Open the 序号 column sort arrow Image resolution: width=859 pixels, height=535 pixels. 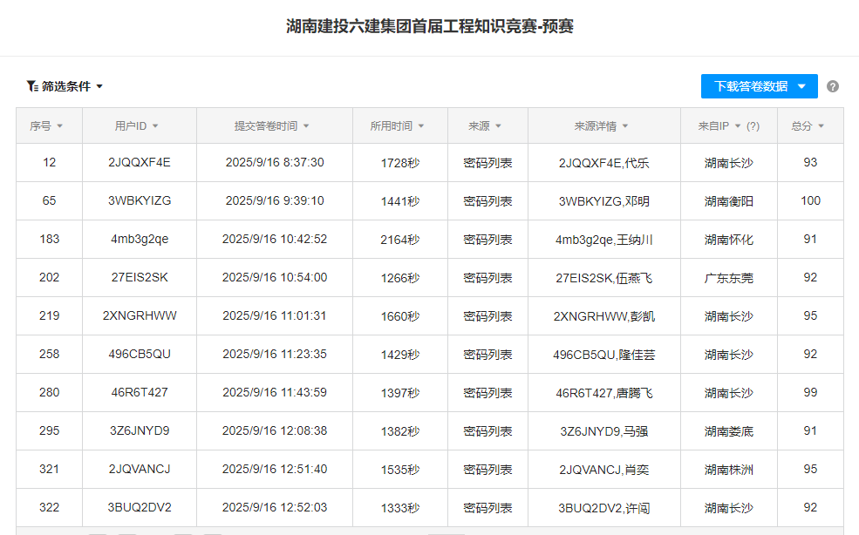(x=59, y=126)
